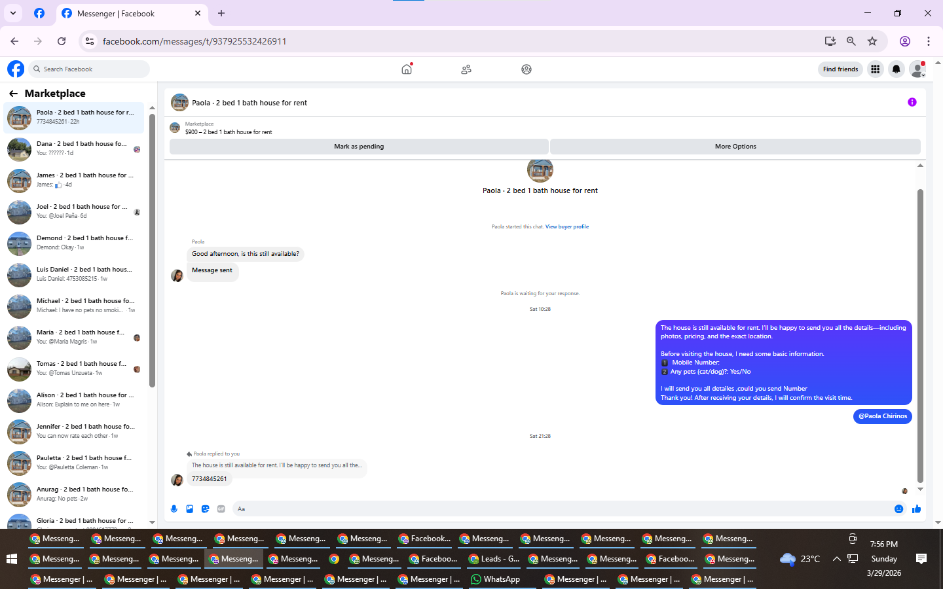Open the Chrome tab search dropdown
This screenshot has height=589, width=943.
[x=13, y=13]
